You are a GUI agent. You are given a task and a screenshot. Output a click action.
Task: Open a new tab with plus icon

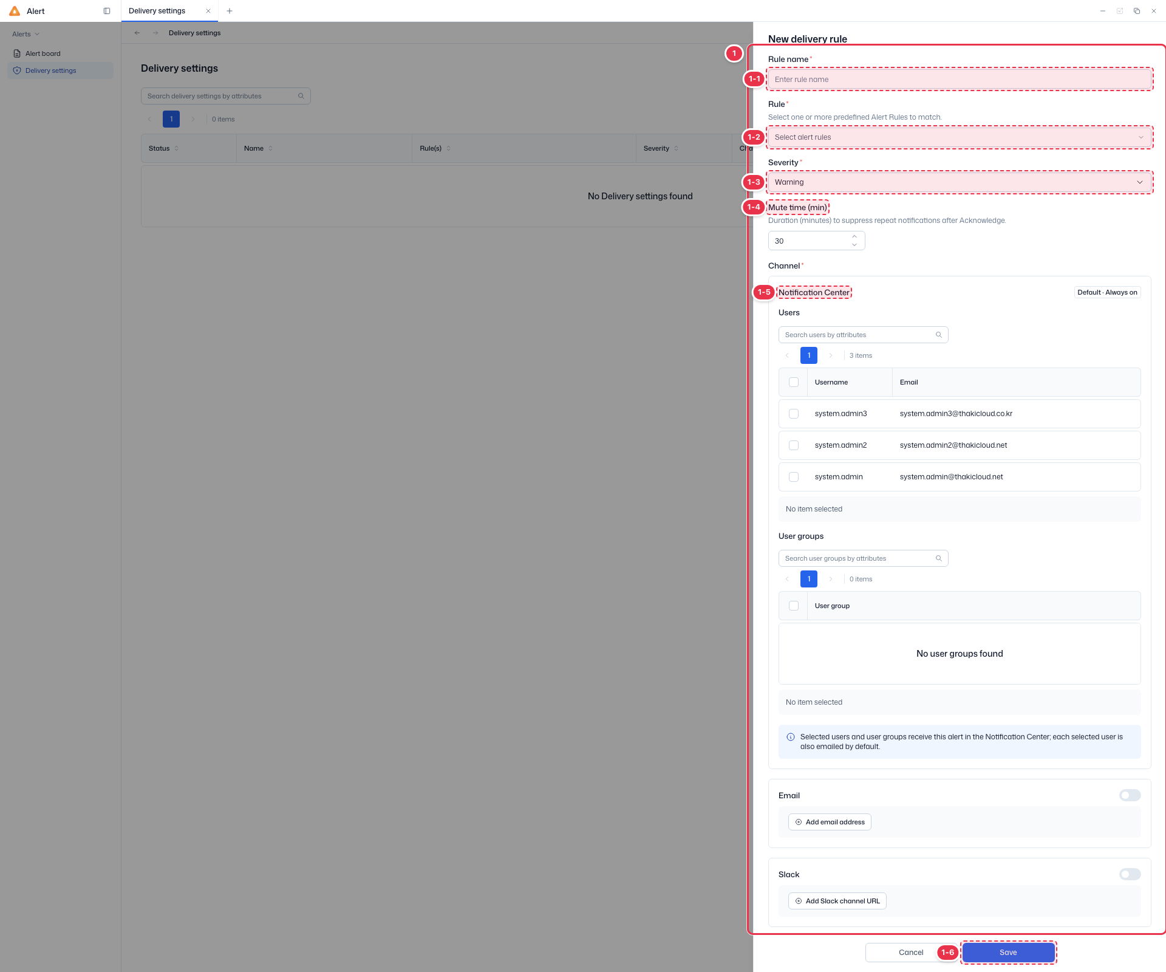[230, 11]
